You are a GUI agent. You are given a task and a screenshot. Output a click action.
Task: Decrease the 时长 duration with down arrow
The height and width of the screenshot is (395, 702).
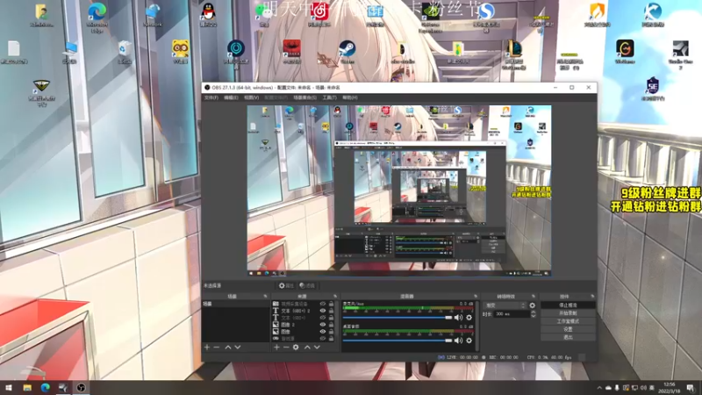click(x=533, y=316)
